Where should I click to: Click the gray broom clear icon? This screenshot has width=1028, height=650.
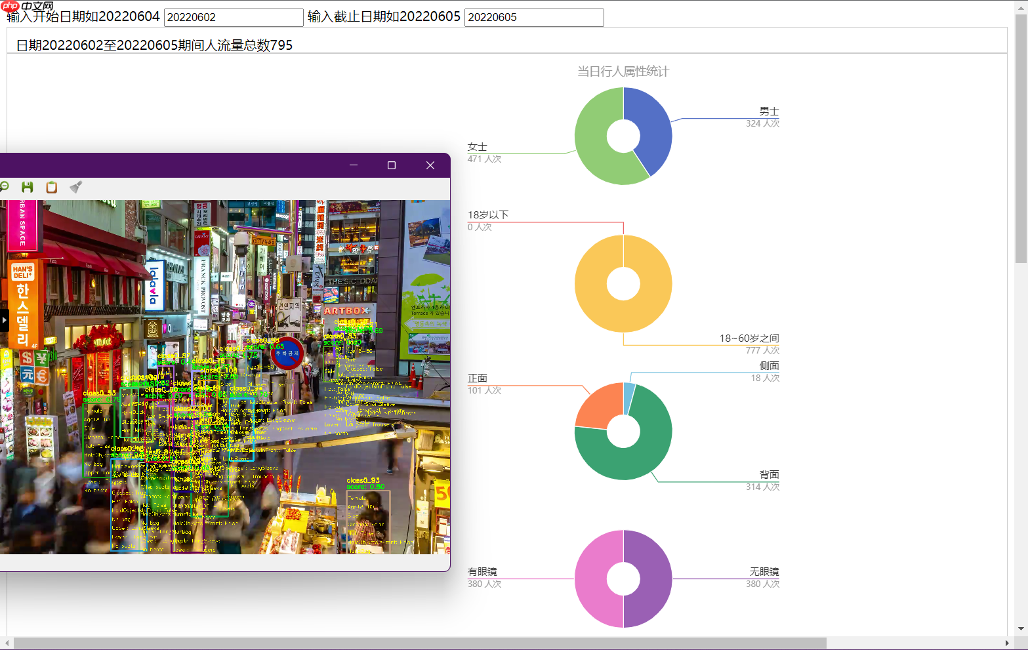tap(76, 187)
